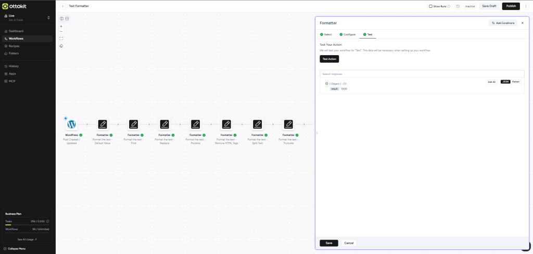Click the Tasks usage progress bar
This screenshot has height=254, width=533.
pyautogui.click(x=27, y=225)
